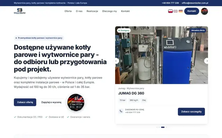
Task: Show next offer in carousel
Action: click(207, 61)
